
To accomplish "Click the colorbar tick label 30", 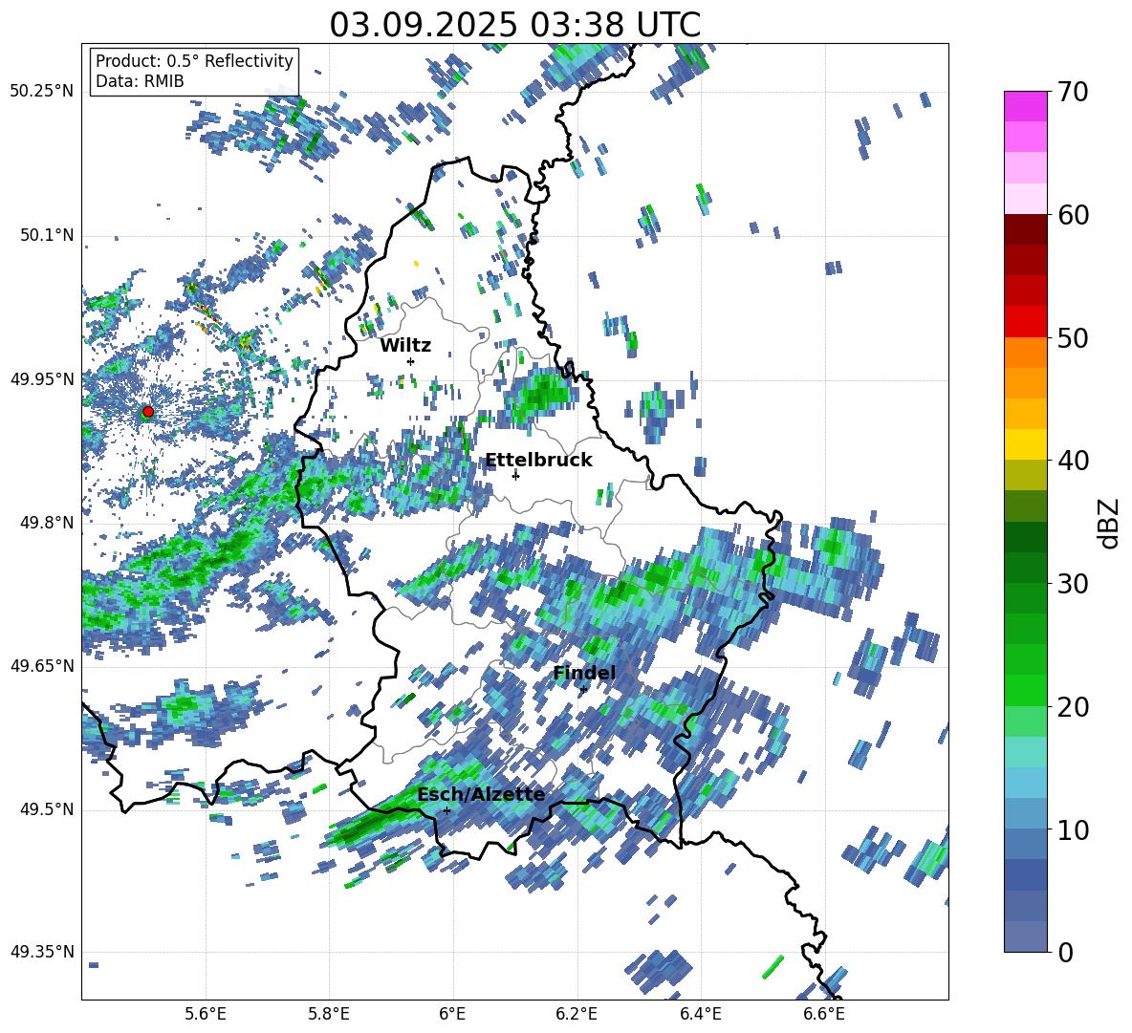I will tap(1074, 584).
